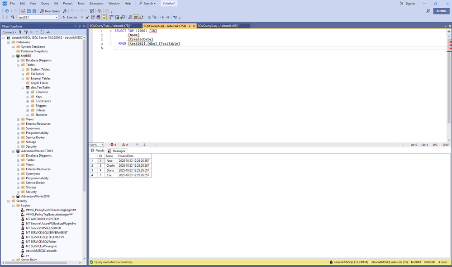Click the Save file icon
The width and height of the screenshot is (452, 267).
click(29, 11)
